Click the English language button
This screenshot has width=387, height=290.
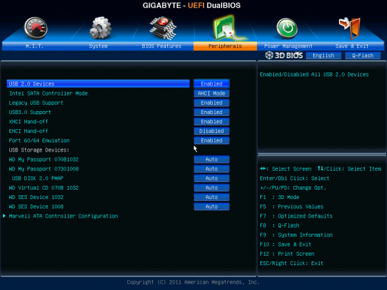[x=323, y=56]
